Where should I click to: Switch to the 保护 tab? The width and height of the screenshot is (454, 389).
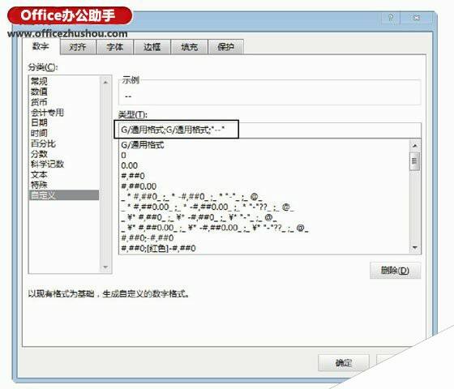pos(226,47)
